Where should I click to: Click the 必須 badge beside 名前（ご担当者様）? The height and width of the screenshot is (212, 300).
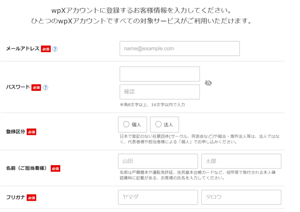coord(55,169)
